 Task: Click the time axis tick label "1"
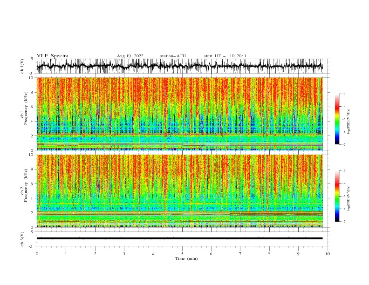click(x=66, y=254)
